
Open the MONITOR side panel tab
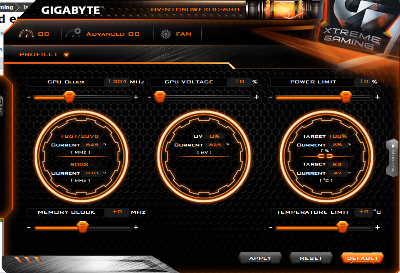coord(393,158)
